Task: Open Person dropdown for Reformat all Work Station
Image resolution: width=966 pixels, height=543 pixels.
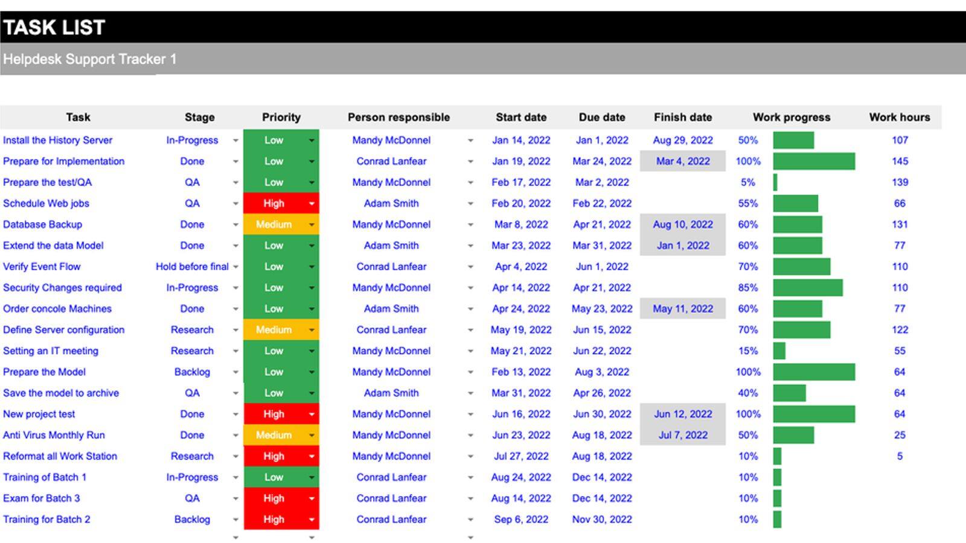Action: (470, 457)
